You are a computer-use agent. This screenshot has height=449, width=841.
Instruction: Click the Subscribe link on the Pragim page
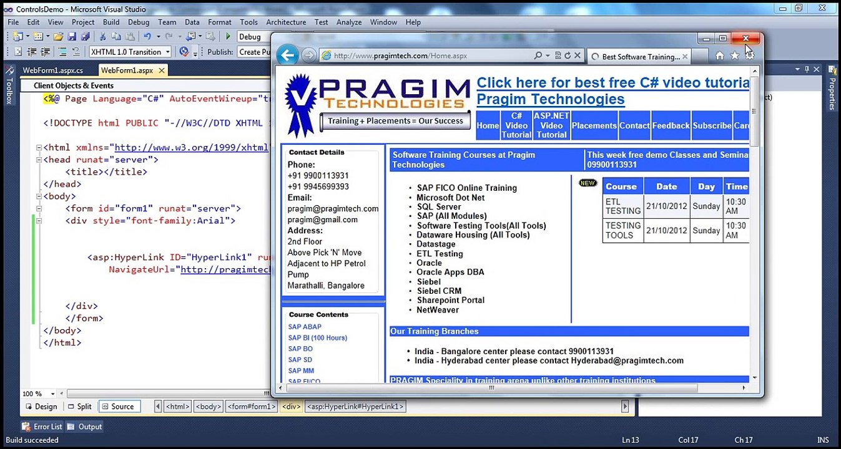[712, 125]
